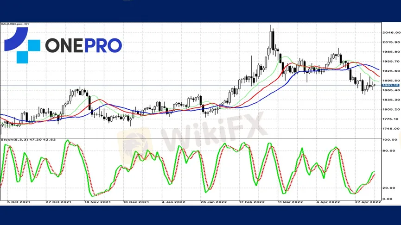This screenshot has height=225, width=401.
Task: Click the 1955.70 price axis label
Action: (x=391, y=61)
